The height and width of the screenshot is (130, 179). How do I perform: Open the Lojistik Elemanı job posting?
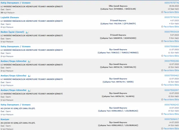click(10, 17)
